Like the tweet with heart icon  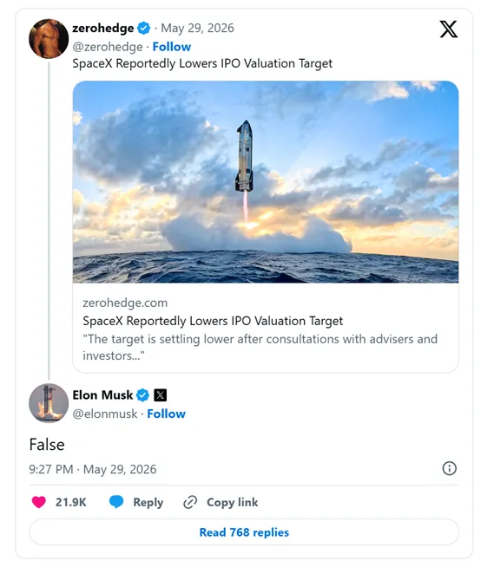pos(39,502)
